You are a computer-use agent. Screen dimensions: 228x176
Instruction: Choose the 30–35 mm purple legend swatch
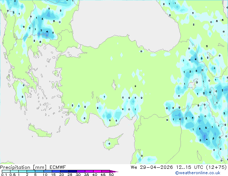(x=81, y=171)
